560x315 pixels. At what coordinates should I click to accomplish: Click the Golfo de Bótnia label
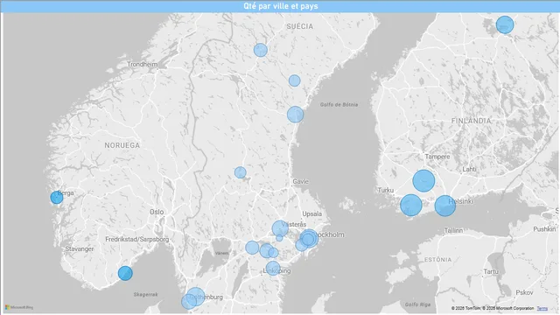[339, 105]
